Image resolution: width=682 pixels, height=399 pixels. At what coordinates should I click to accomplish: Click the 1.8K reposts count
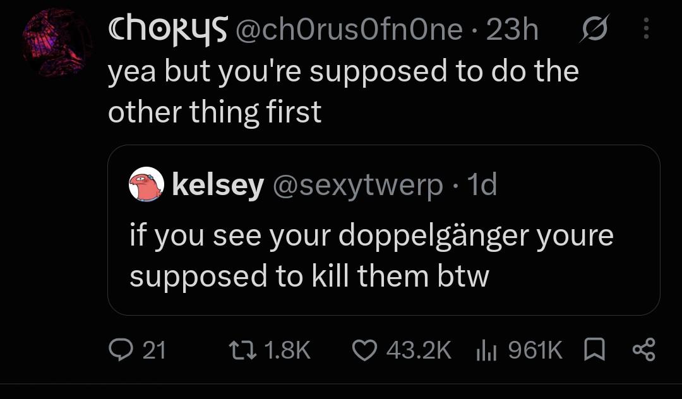click(x=287, y=350)
